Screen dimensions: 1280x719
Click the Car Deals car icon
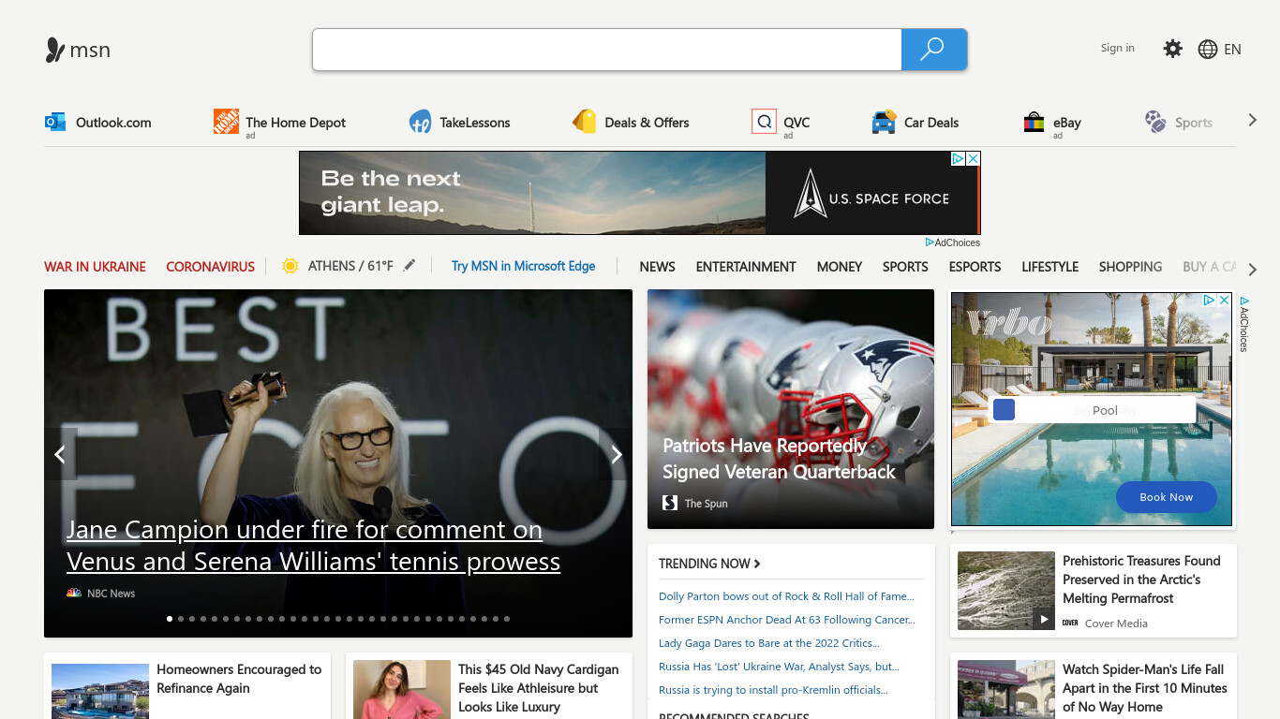[884, 122]
